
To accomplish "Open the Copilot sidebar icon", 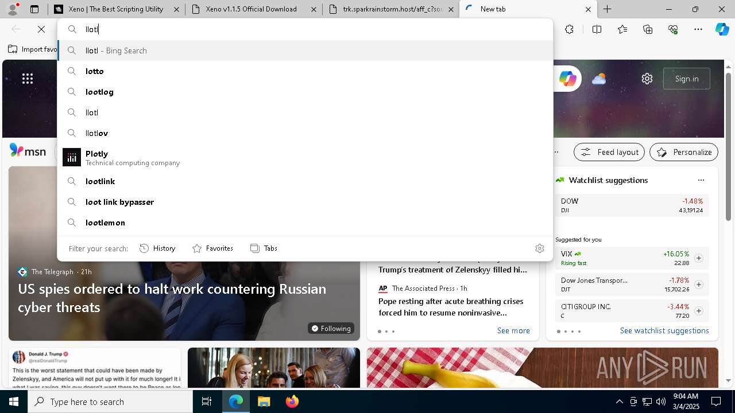I will [722, 29].
